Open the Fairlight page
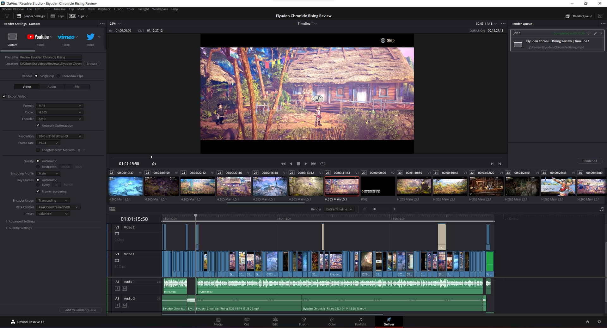Viewport: 607px width, 328px height. coord(360,322)
